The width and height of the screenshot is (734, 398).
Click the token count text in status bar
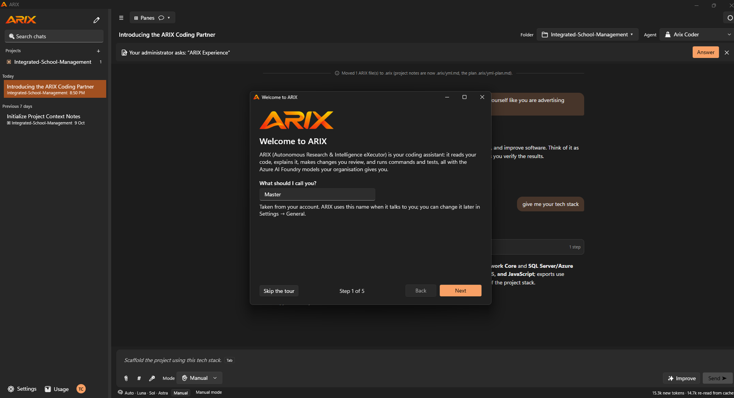tap(693, 393)
